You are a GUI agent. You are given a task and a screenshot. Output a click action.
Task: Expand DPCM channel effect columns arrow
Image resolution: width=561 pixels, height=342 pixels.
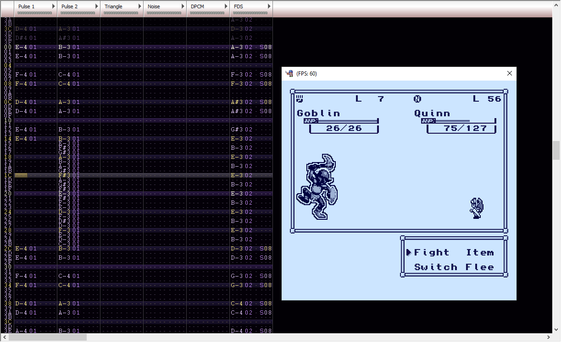(226, 6)
